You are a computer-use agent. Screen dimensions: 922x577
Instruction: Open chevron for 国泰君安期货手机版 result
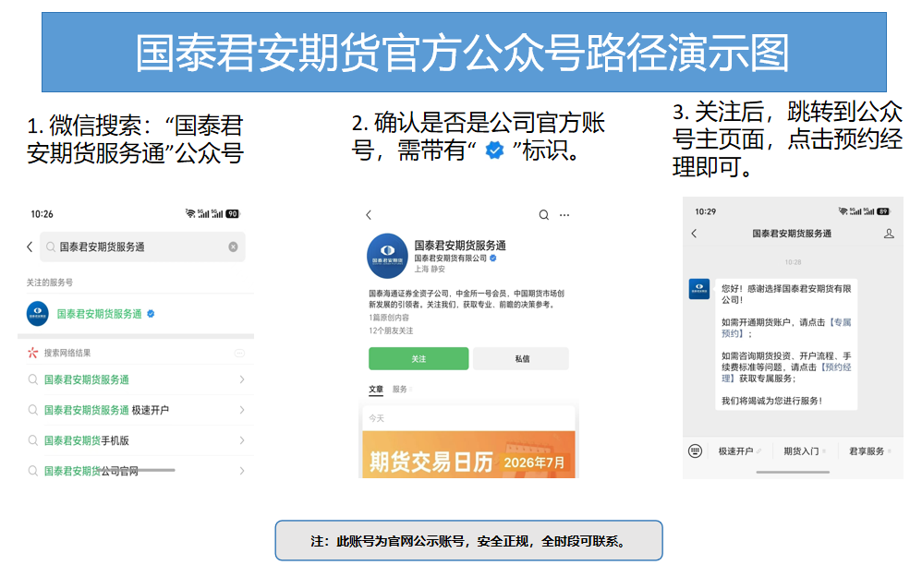242,440
